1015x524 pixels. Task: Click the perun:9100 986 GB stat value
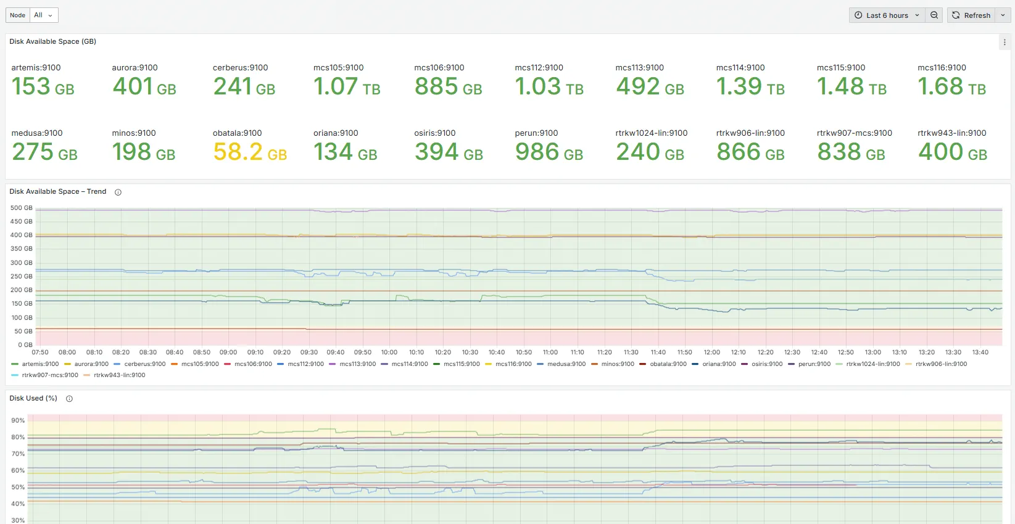[x=549, y=152]
